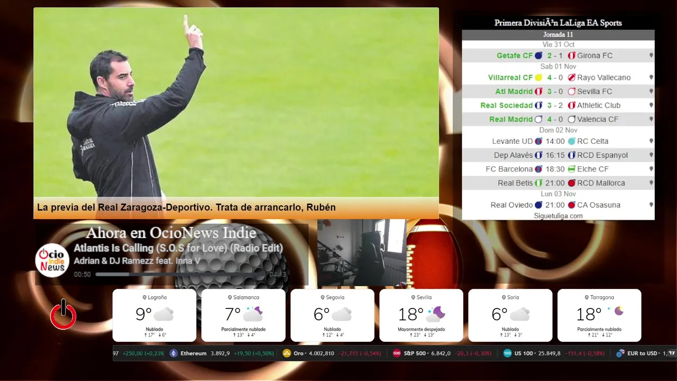The height and width of the screenshot is (381, 677).
Task: Click the Valencia CF crest icon
Action: [571, 119]
